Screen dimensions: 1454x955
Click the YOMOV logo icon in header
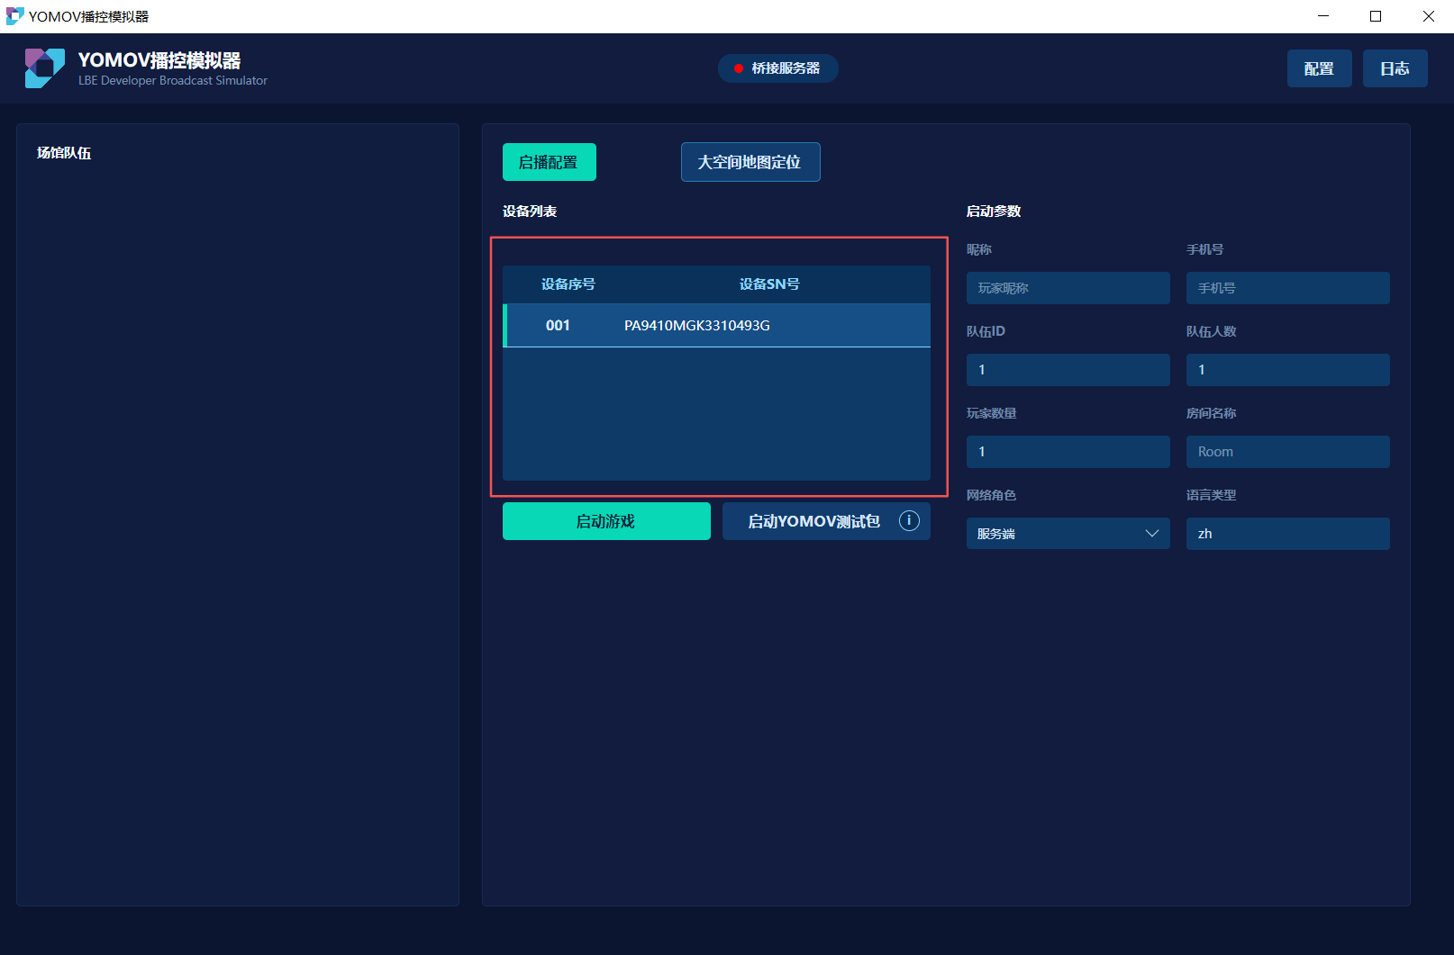click(45, 68)
